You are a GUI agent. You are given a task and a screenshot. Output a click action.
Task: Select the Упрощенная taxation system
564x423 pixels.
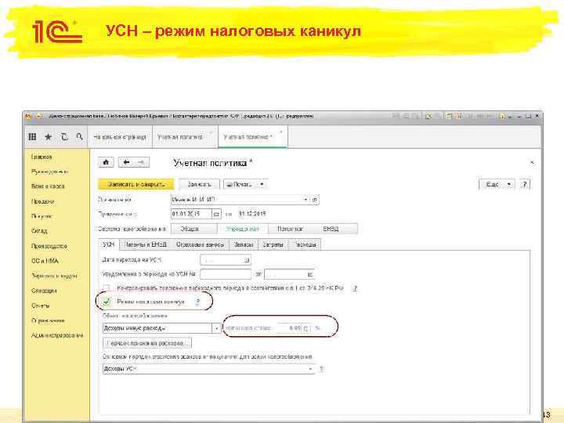(242, 229)
